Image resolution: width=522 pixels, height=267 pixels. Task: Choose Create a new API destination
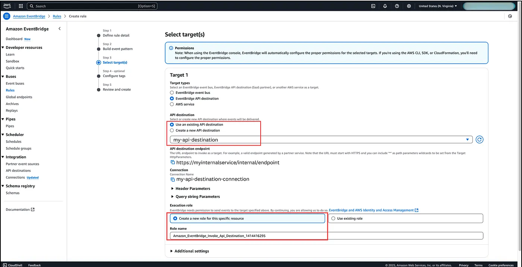point(172,130)
